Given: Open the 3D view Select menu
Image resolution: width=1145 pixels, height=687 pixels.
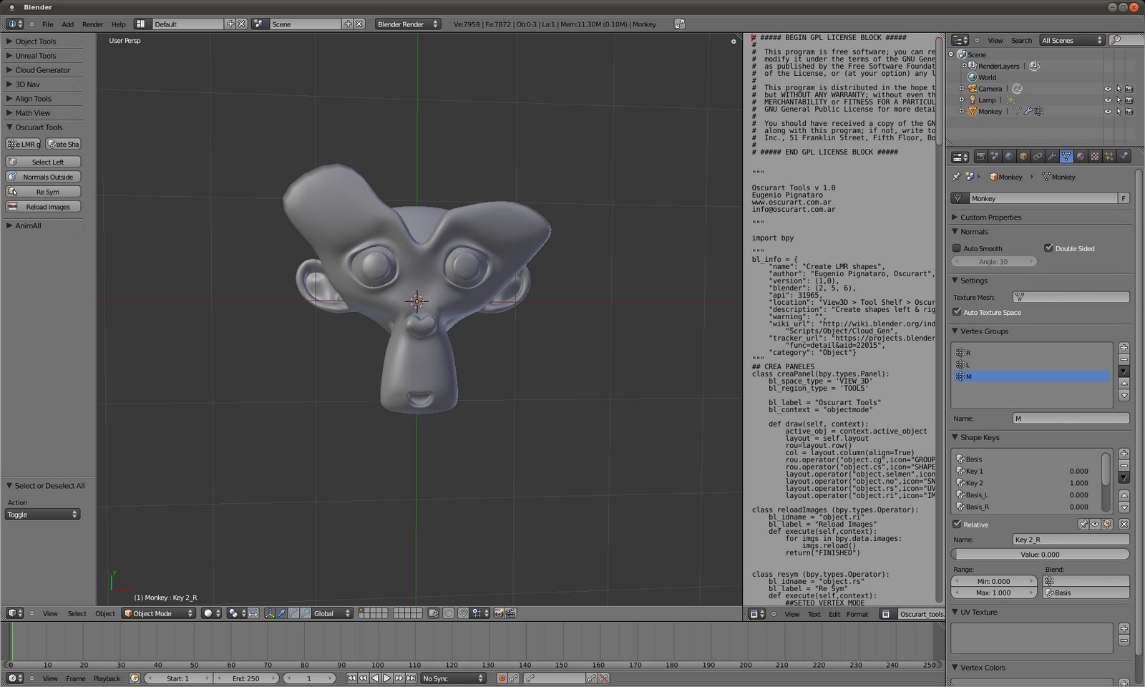Looking at the screenshot, I should [77, 613].
